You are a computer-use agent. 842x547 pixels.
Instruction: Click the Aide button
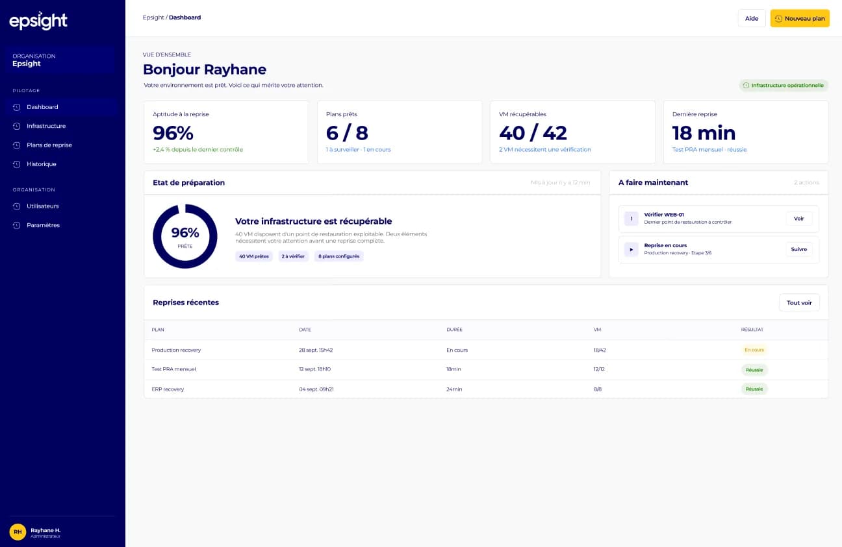coord(752,18)
